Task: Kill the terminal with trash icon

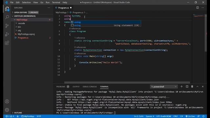Action: pyautogui.click(x=192, y=87)
